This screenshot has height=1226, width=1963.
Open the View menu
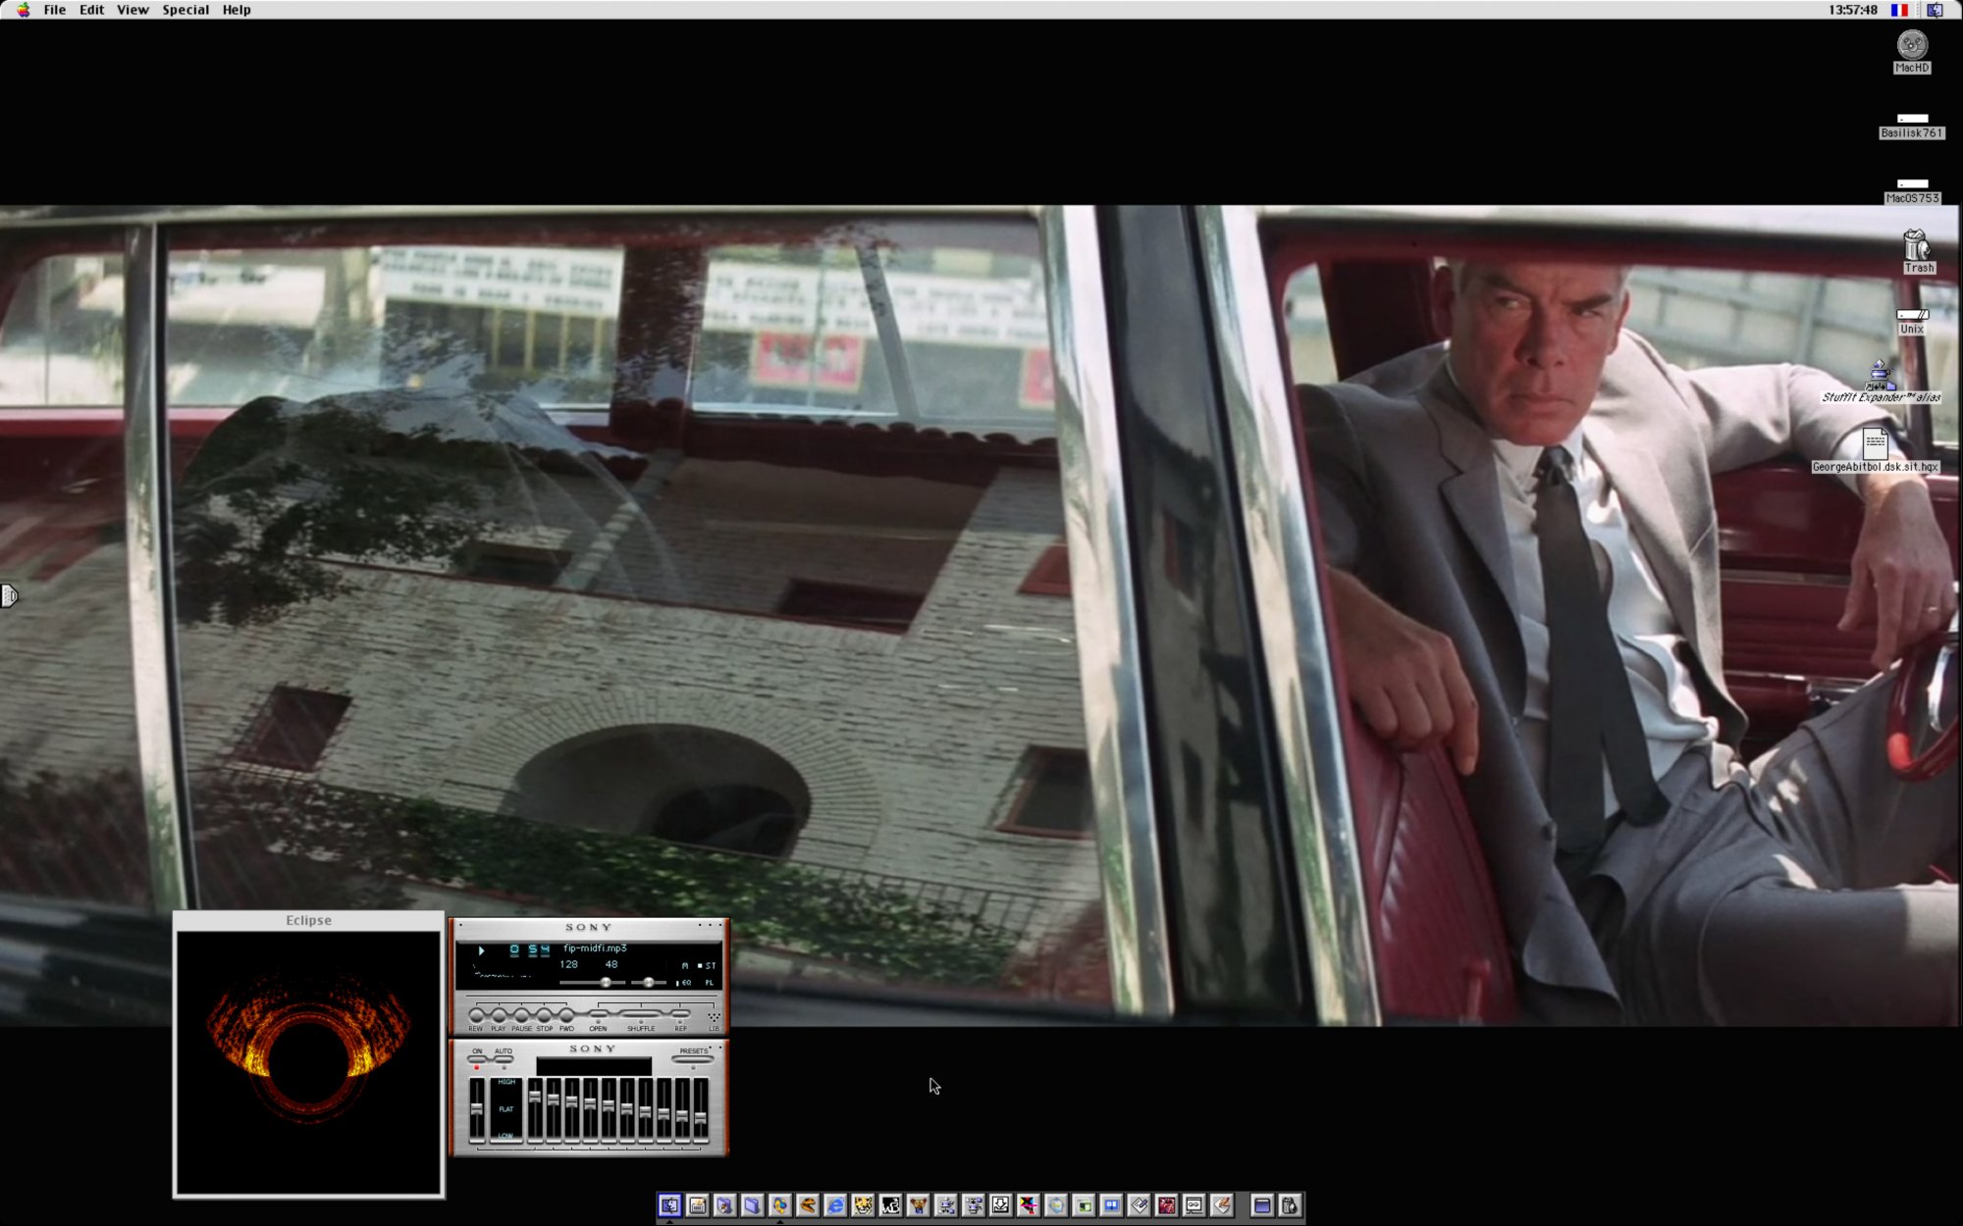click(133, 10)
